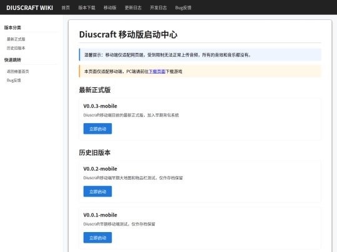
Task: Click the V0.0.3-mobile card title
Action: click(100, 106)
